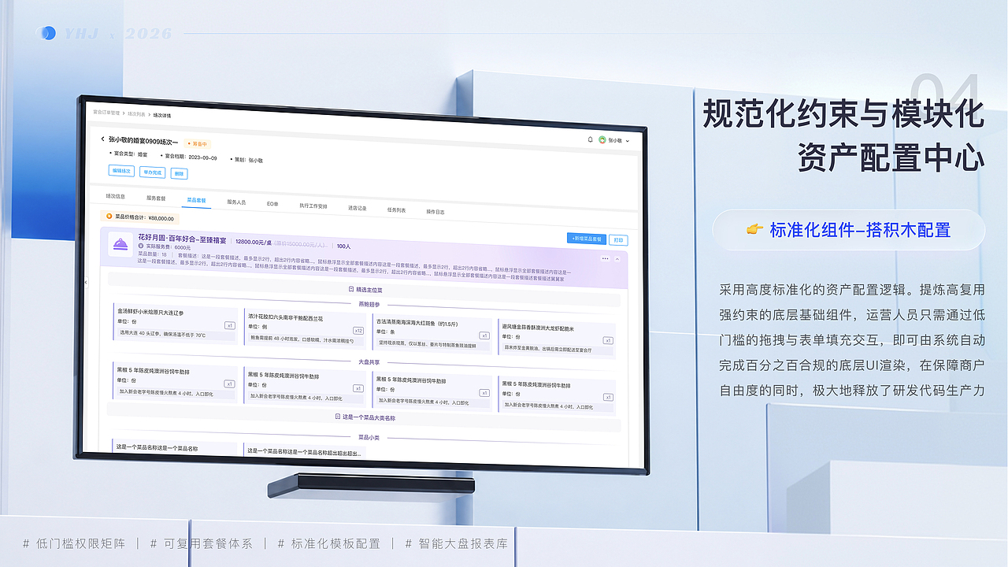
Task: Click the 12800.00元/桌 price text
Action: tap(252, 242)
